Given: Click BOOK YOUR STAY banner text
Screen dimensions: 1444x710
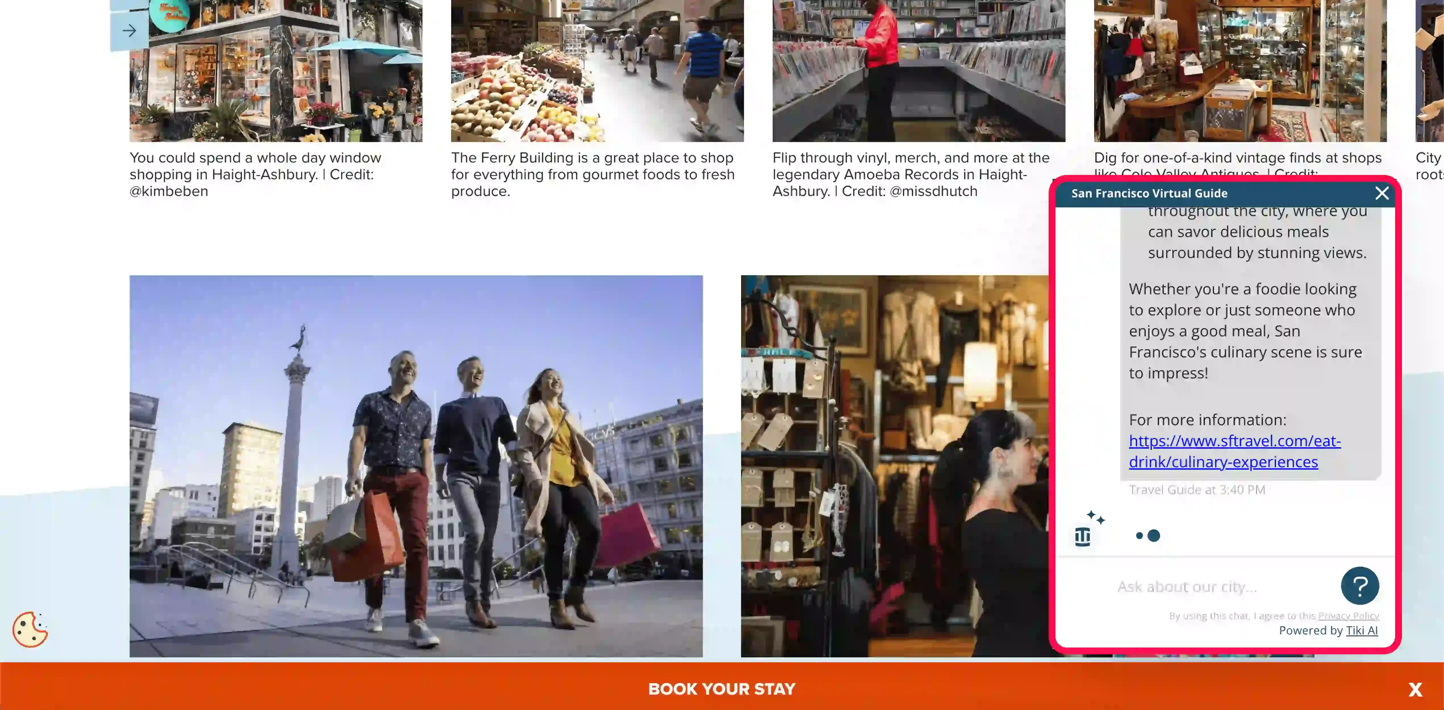Looking at the screenshot, I should [721, 689].
